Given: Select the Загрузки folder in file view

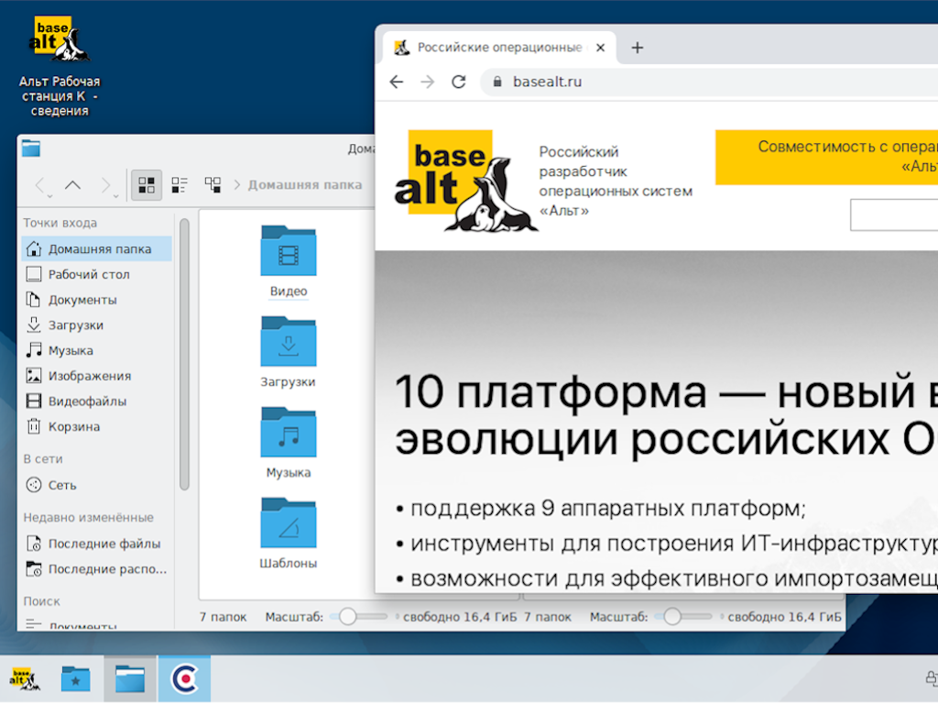Looking at the screenshot, I should click(x=289, y=352).
